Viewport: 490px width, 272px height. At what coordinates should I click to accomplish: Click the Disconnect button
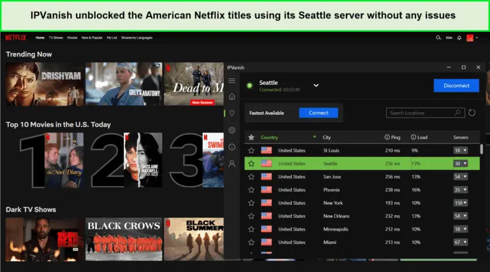pos(456,85)
